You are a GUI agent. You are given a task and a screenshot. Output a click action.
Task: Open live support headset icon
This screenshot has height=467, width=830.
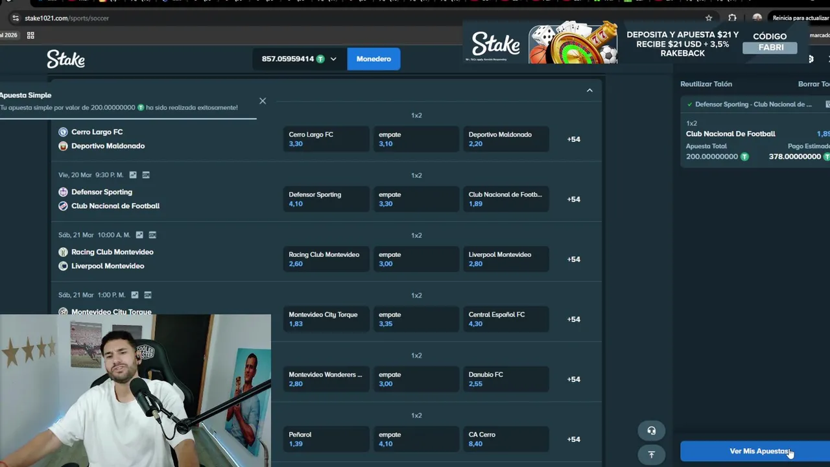point(652,431)
